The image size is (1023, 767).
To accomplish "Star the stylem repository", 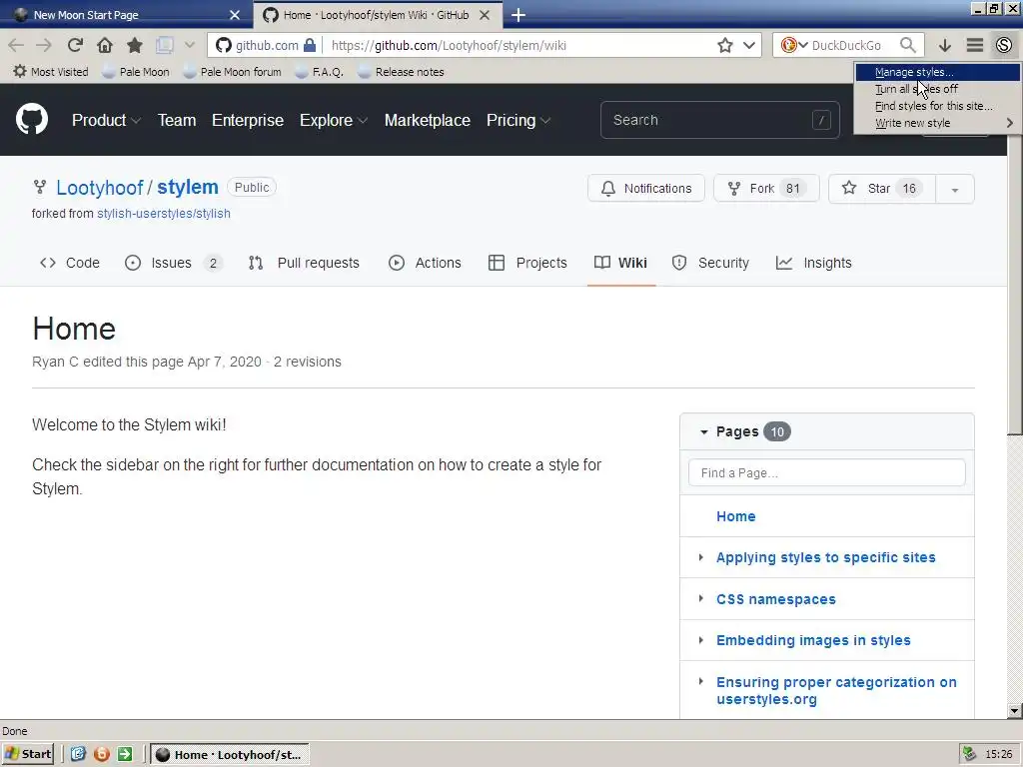I will coord(882,189).
